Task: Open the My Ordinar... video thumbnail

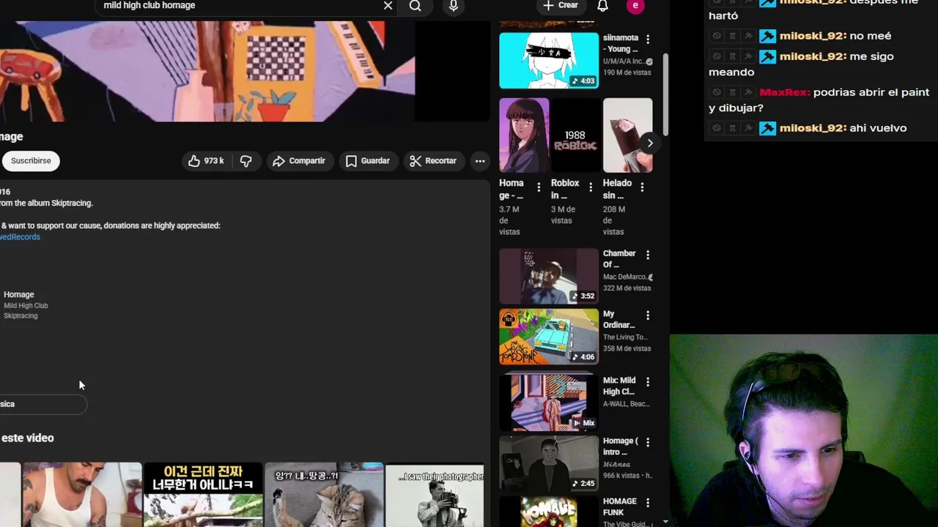Action: point(549,337)
